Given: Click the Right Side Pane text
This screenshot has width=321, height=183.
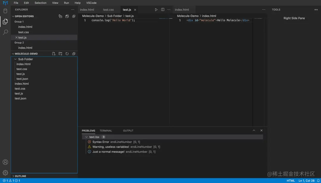Looking at the screenshot, I should tap(294, 18).
